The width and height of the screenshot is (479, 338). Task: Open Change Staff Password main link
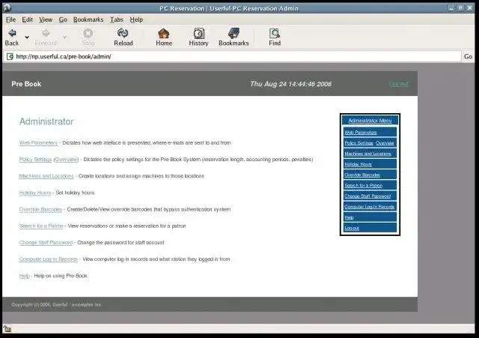pos(46,242)
